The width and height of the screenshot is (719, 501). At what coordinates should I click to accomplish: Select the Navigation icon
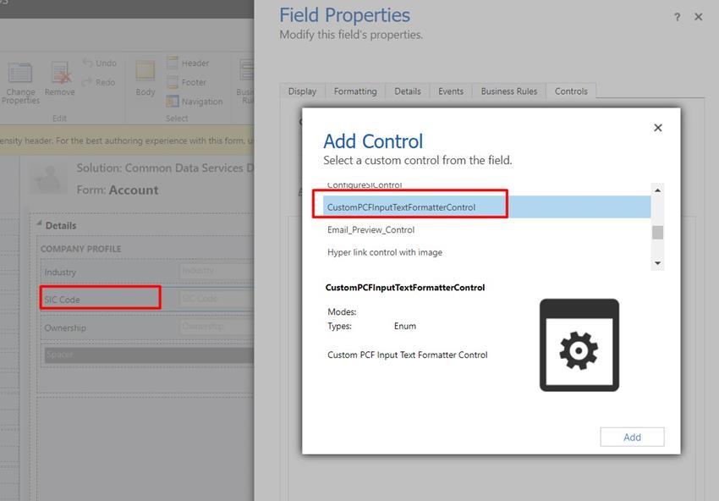(x=195, y=102)
